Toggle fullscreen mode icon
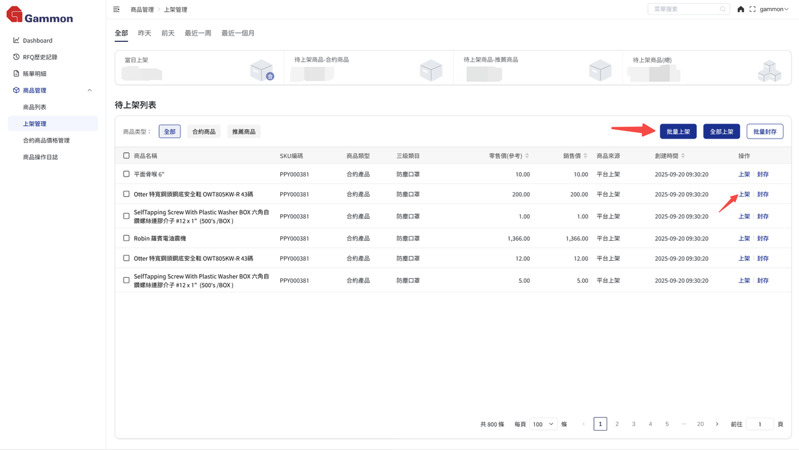Viewport: 799px width, 450px height. pyautogui.click(x=752, y=9)
